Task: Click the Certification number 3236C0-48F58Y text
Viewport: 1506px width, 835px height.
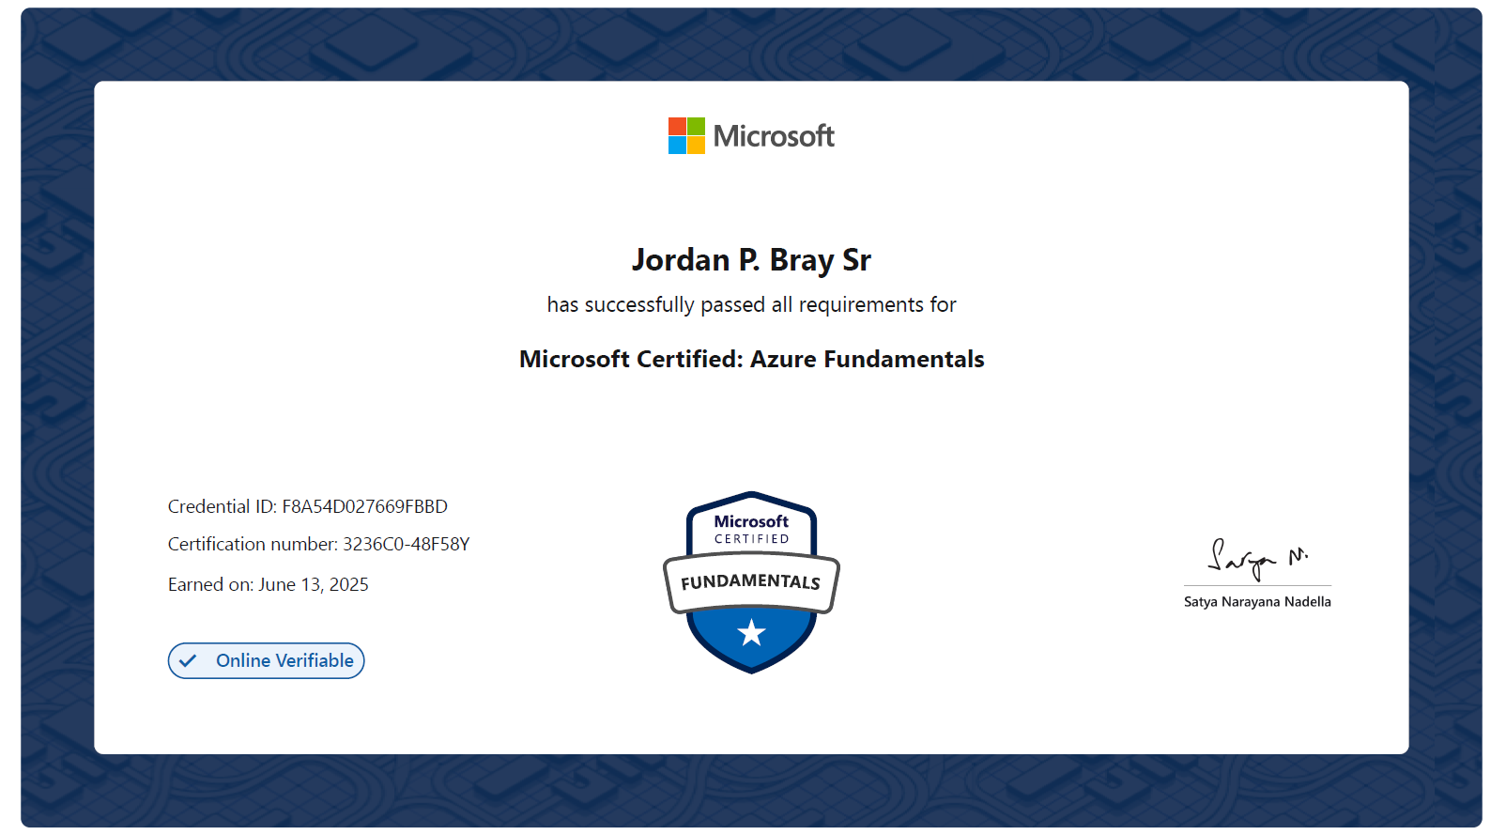Action: pos(319,544)
